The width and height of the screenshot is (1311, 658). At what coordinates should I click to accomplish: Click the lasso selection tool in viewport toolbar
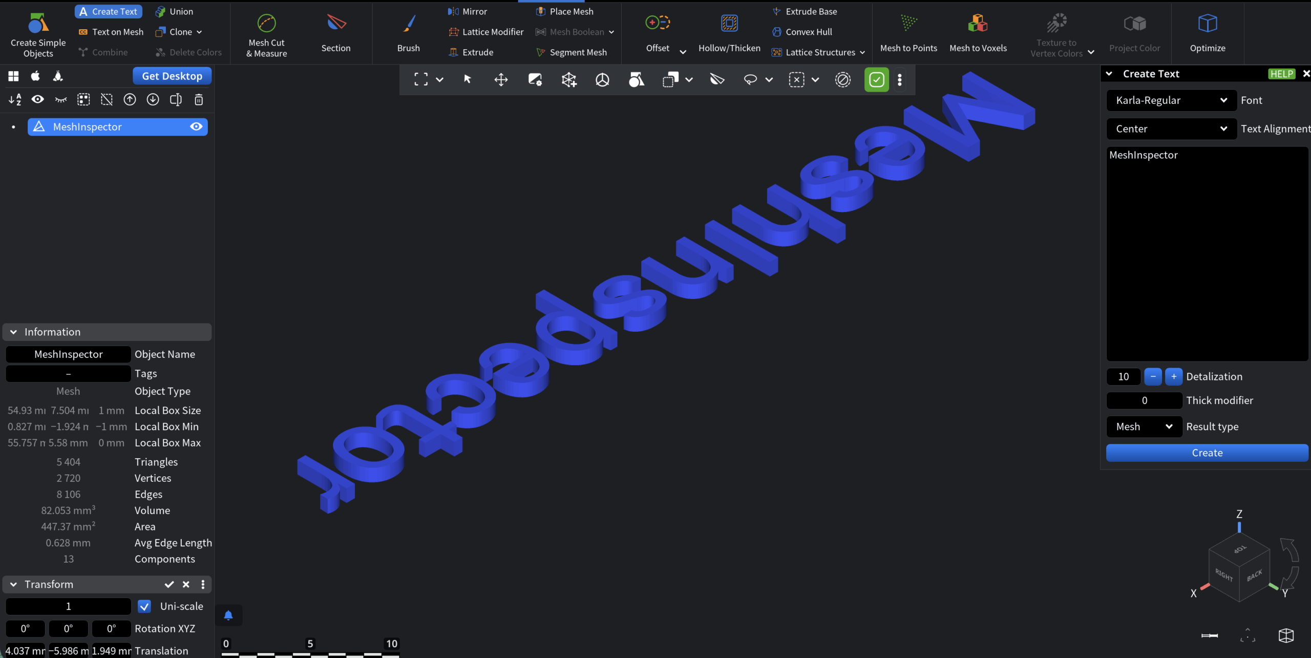point(749,79)
